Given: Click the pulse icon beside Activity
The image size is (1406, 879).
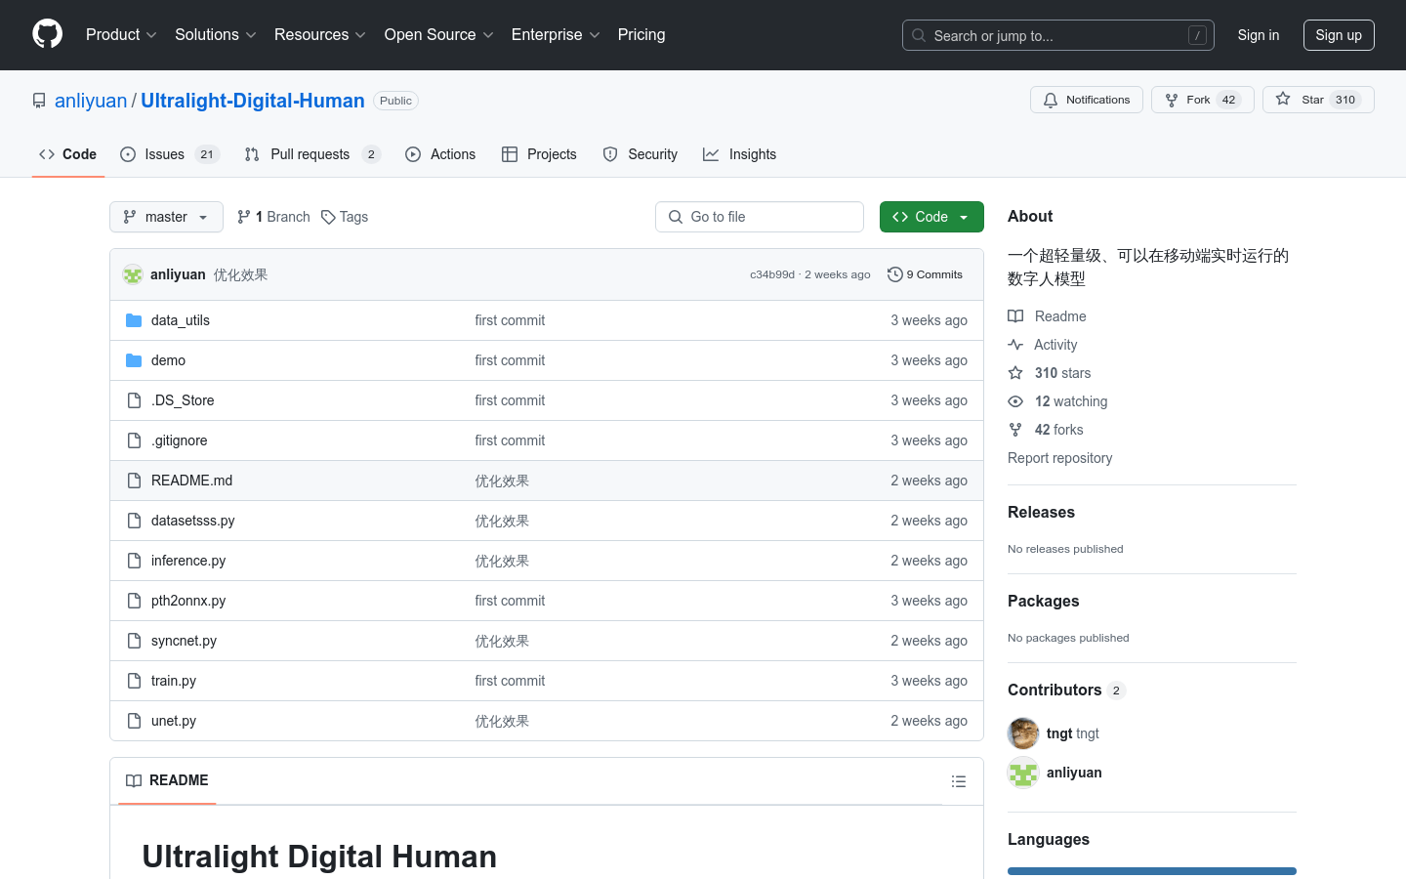Looking at the screenshot, I should (1015, 345).
